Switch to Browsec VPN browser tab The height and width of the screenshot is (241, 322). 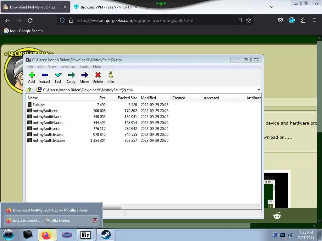click(x=106, y=7)
